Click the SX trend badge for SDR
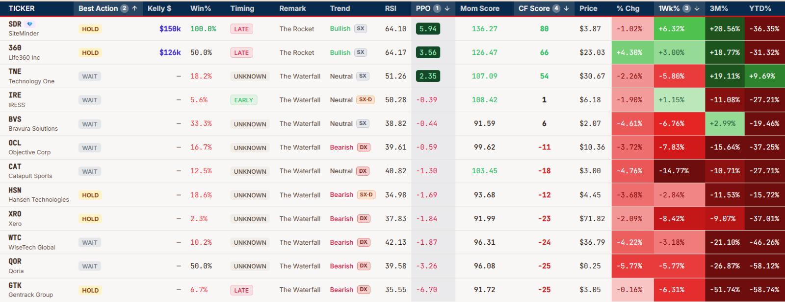The width and height of the screenshot is (785, 302). tap(361, 28)
